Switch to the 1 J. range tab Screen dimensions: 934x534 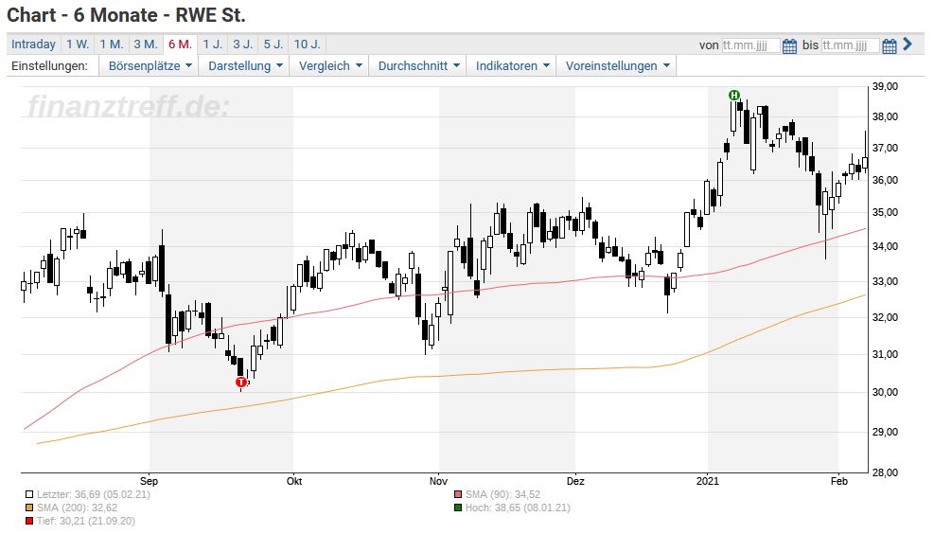213,44
